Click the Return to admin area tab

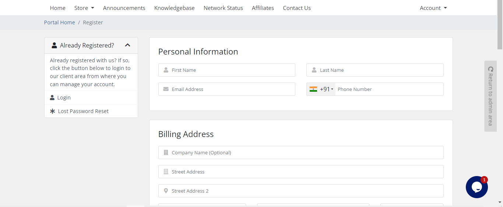[x=490, y=96]
